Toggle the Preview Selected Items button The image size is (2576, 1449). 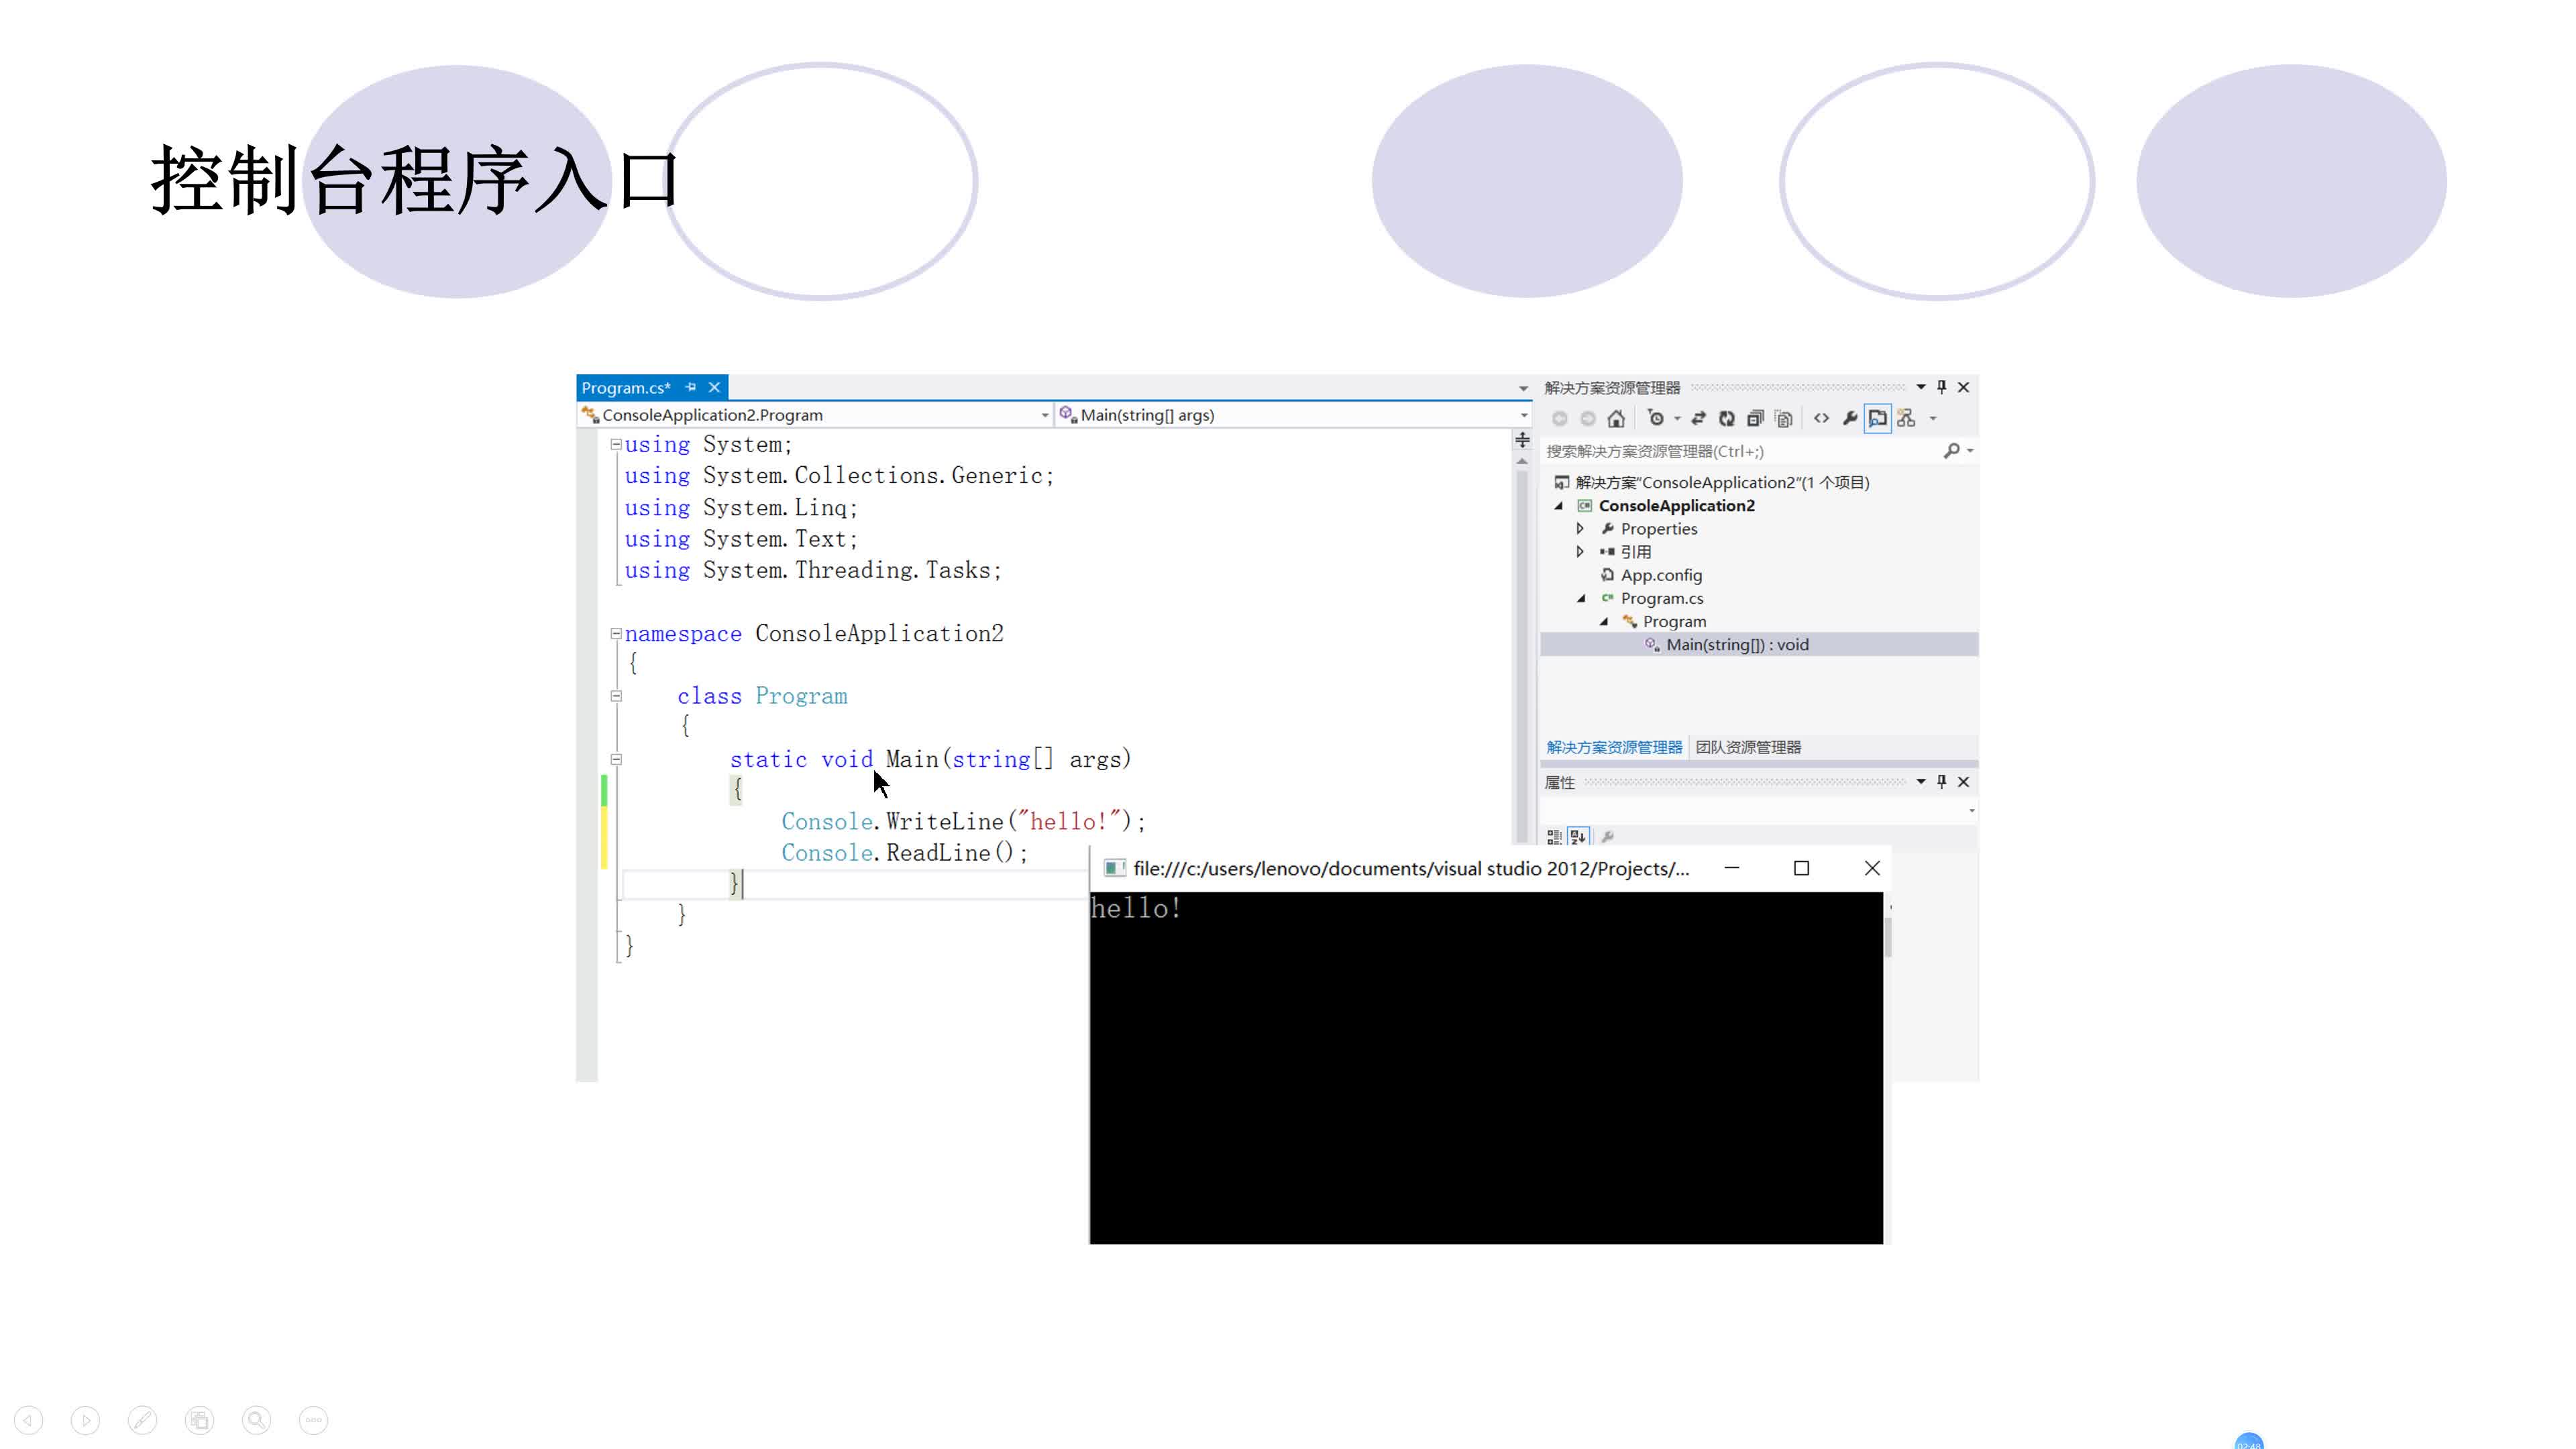(x=1878, y=419)
